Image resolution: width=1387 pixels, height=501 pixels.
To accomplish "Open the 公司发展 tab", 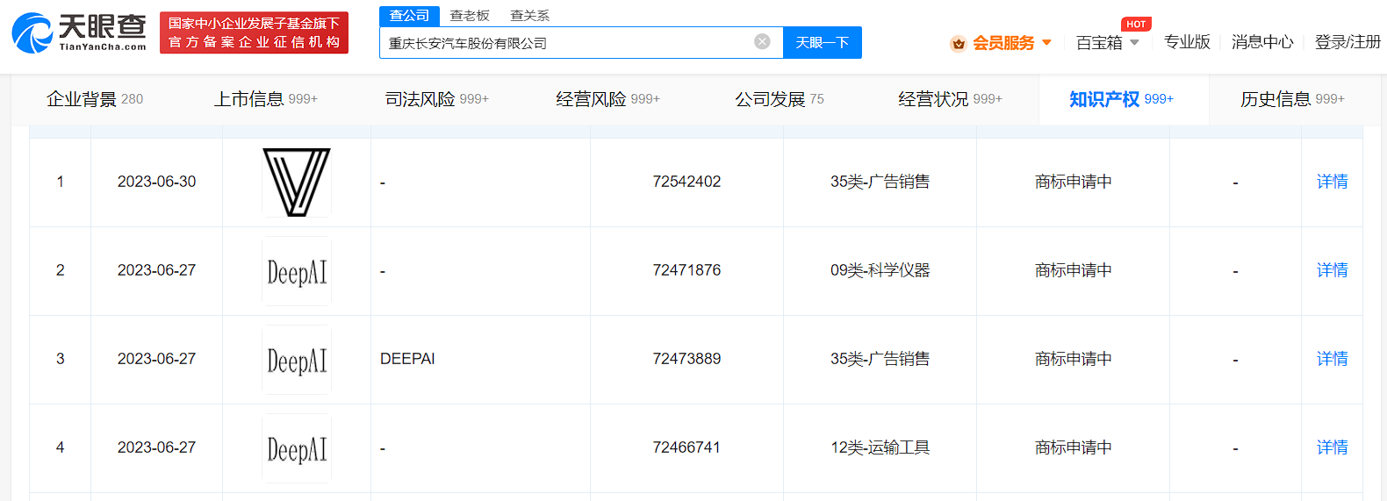I will click(x=780, y=99).
